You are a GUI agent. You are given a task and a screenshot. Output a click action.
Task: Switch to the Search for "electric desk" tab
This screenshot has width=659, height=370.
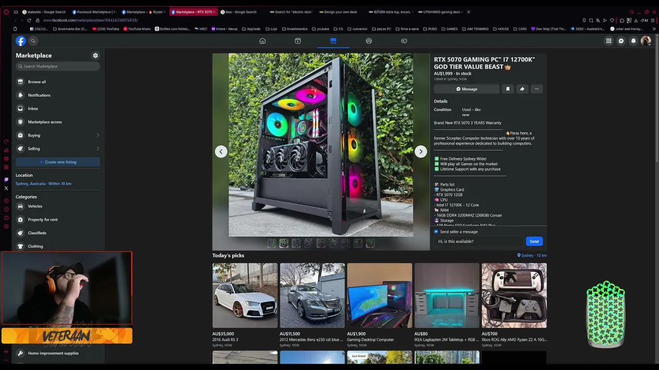[291, 12]
